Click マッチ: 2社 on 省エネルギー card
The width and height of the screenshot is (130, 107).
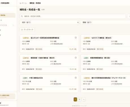73,49
